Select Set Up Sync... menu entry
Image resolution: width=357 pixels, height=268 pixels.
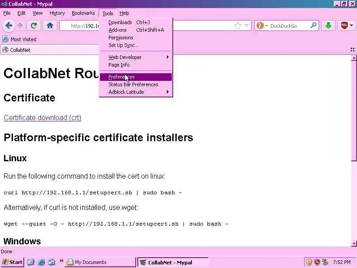tap(136, 45)
